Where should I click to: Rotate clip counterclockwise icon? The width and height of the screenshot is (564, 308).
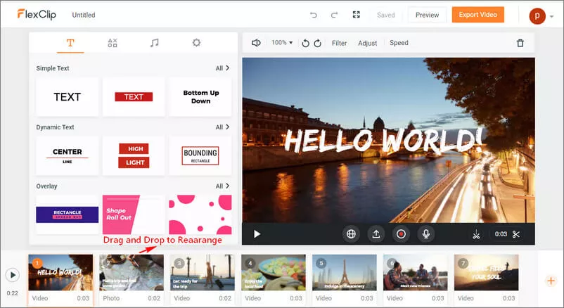click(305, 43)
